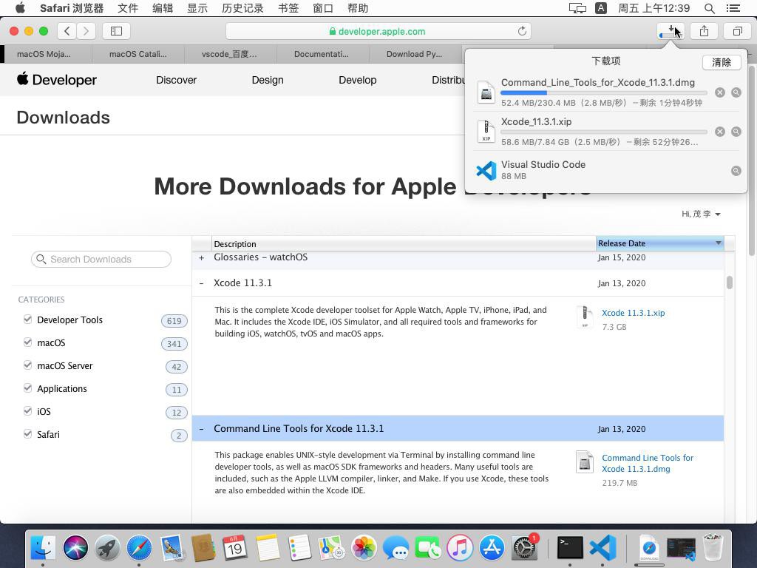Toggle the Safari sidebar button

click(x=116, y=31)
